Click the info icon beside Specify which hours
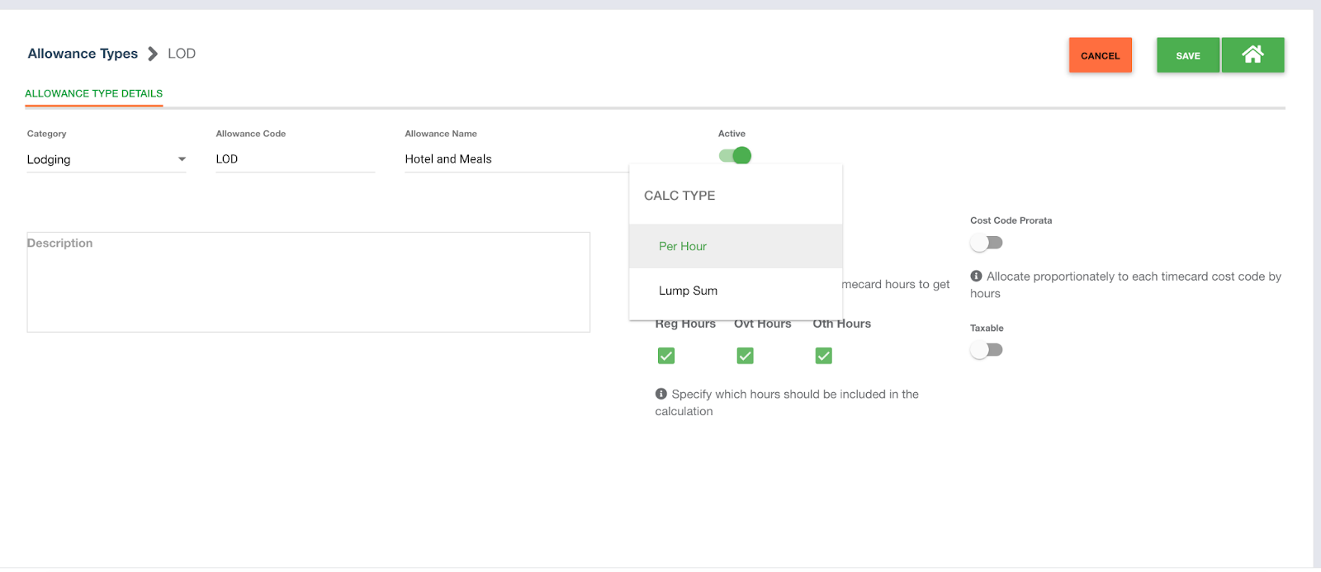1321x572 pixels. pyautogui.click(x=660, y=394)
